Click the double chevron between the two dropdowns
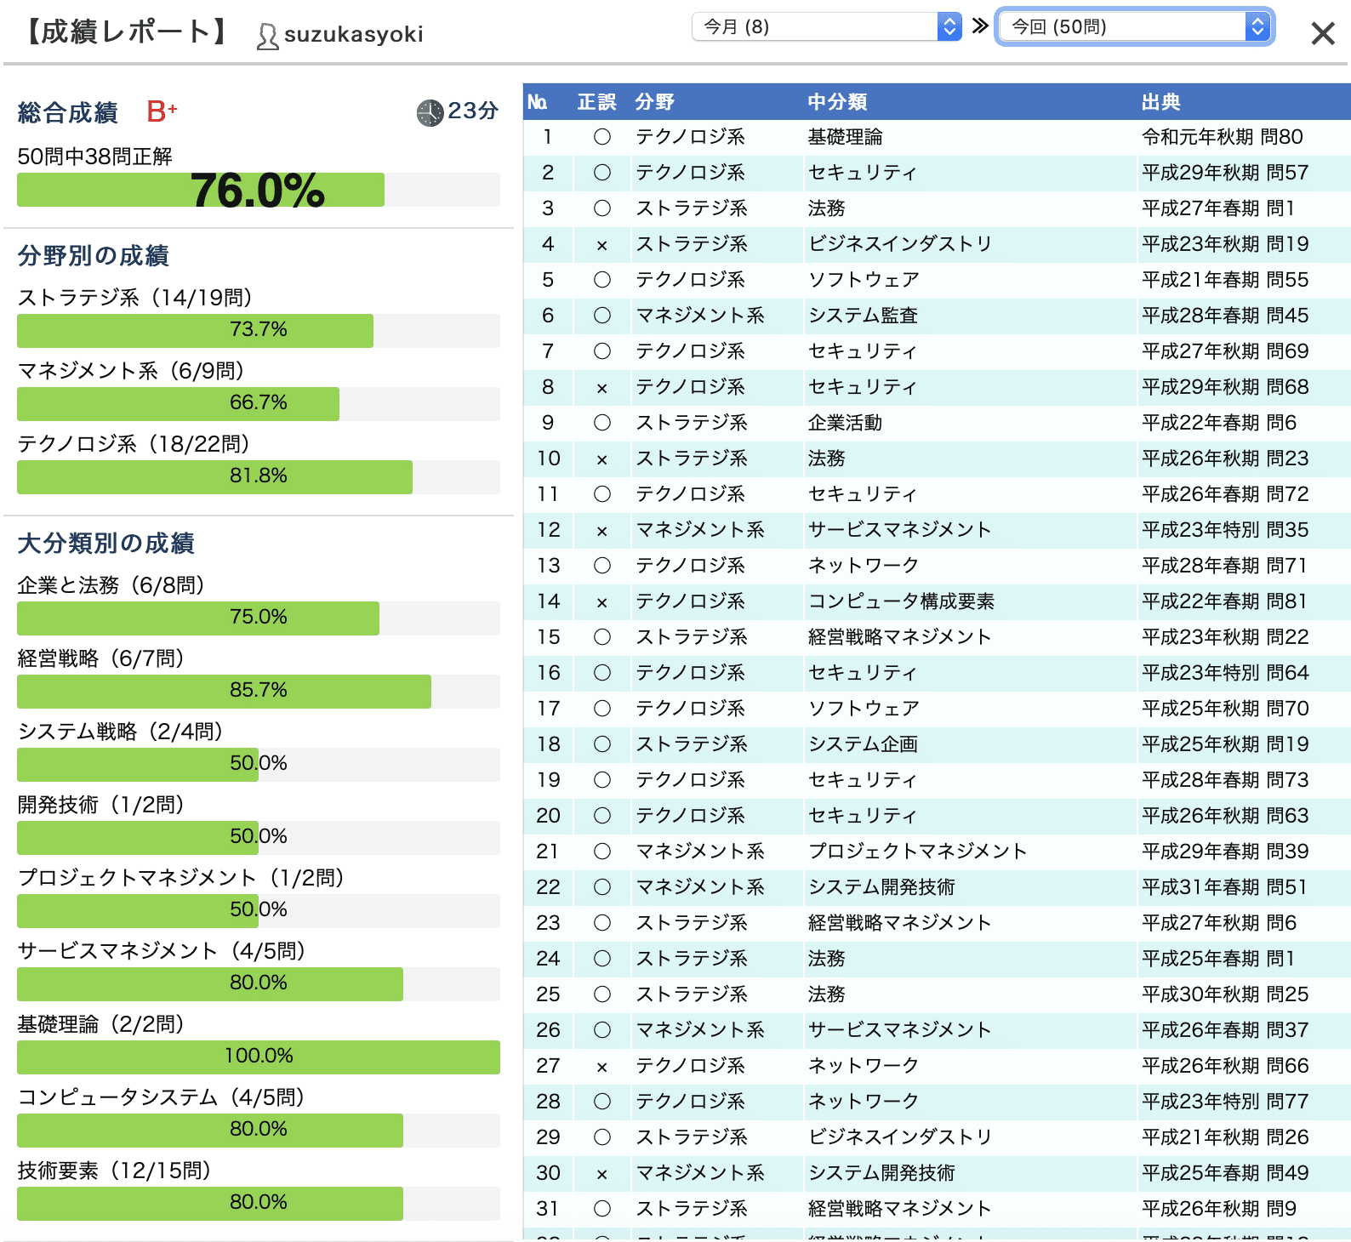 coord(980,26)
